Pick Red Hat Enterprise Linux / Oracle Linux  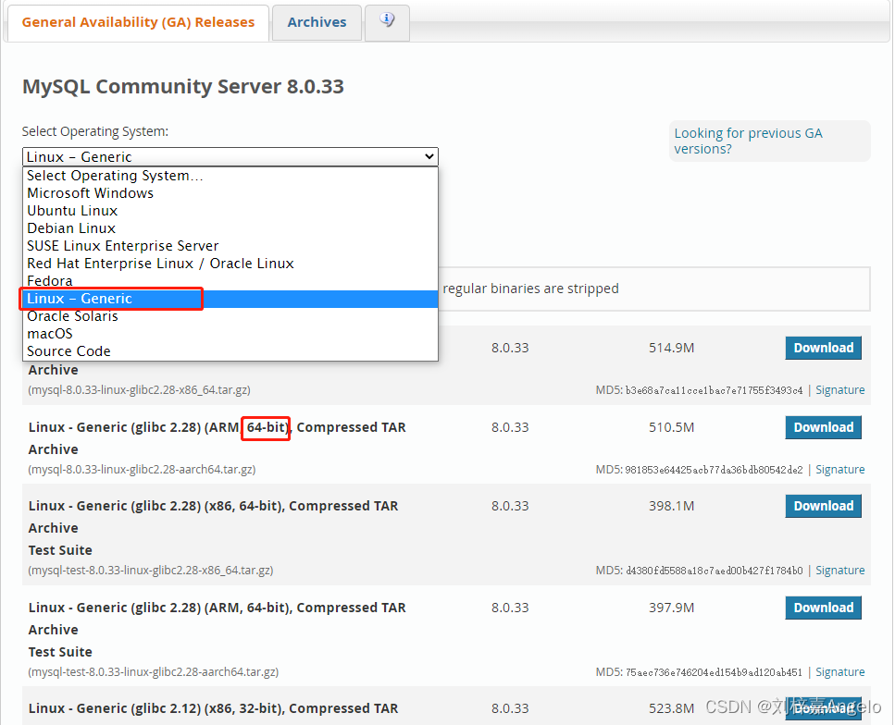pos(230,264)
